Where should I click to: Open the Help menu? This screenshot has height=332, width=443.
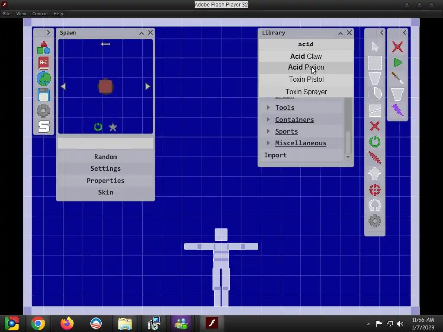[58, 13]
